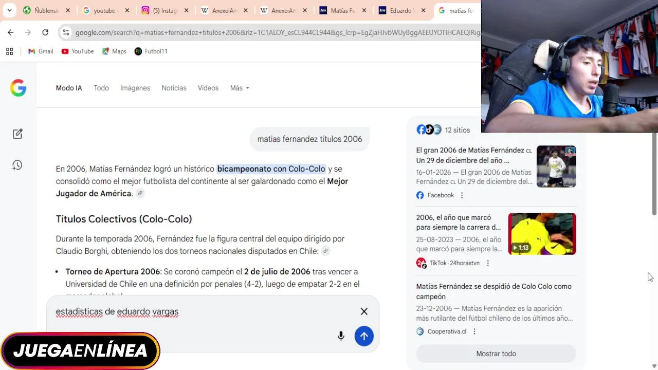Select the Modo IA search tab
The image size is (658, 370).
pos(69,88)
